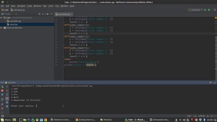Click Calc breadcrumb in navigation bar

[x=5, y=10]
